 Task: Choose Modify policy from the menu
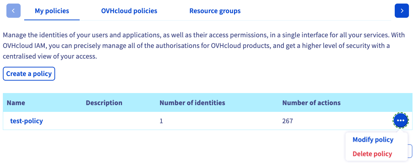click(373, 140)
